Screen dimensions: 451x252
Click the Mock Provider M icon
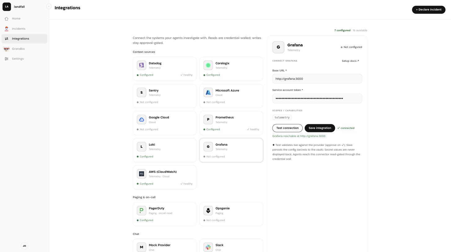pyautogui.click(x=142, y=247)
